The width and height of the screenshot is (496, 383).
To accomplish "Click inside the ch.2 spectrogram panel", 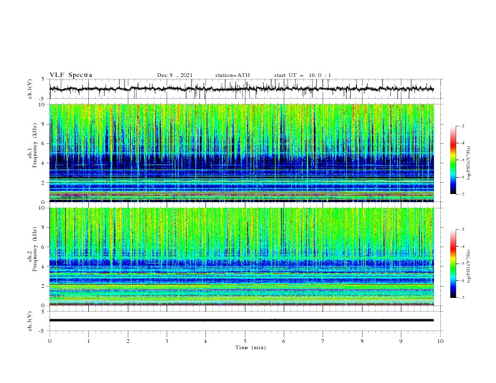I will point(241,257).
